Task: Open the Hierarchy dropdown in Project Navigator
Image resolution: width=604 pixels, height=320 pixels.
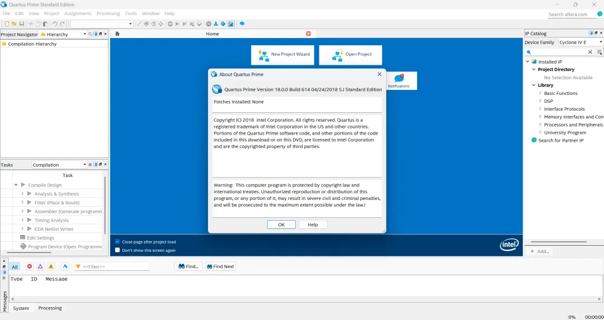Action: 63,34
